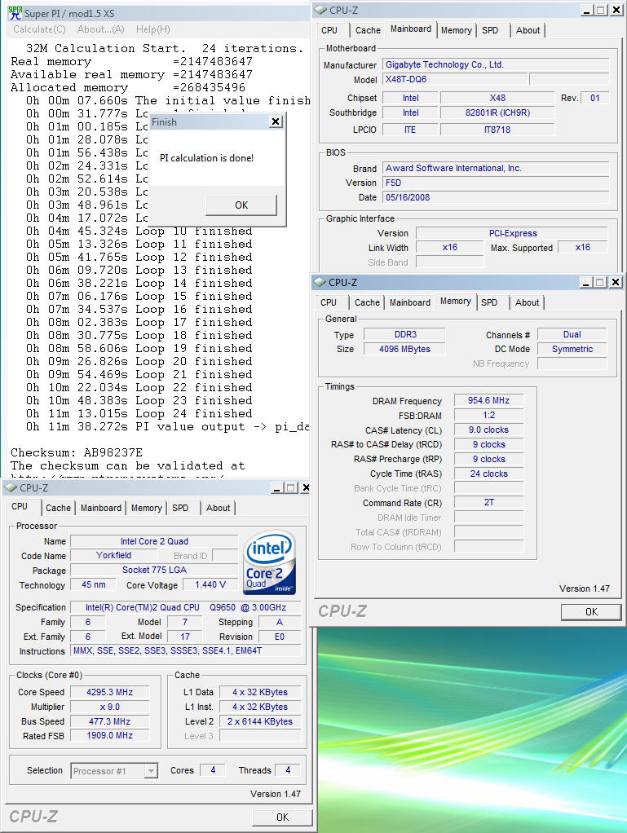This screenshot has height=833, width=627.
Task: Open Cache tab in Memory CPU-Z window
Action: [x=367, y=302]
